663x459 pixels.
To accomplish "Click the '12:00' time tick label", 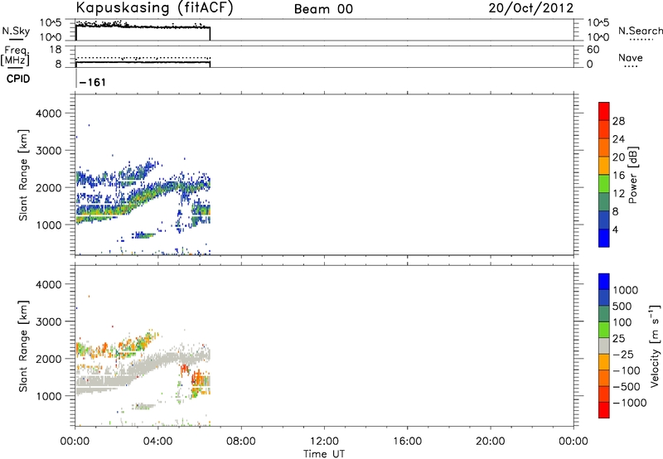I will [x=324, y=442].
